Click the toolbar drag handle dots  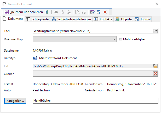2,12
